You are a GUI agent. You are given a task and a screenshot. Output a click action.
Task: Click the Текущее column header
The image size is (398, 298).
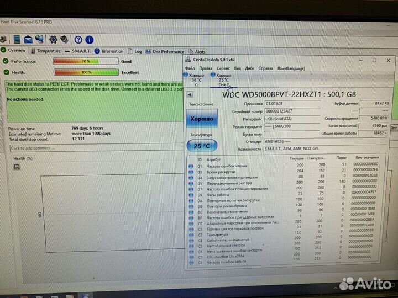(296, 158)
